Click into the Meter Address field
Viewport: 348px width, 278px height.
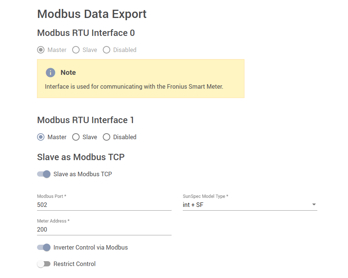pyautogui.click(x=104, y=229)
